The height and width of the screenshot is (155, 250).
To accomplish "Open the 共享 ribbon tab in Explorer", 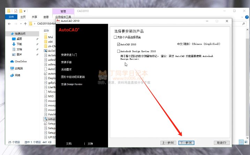I will pos(35,17).
